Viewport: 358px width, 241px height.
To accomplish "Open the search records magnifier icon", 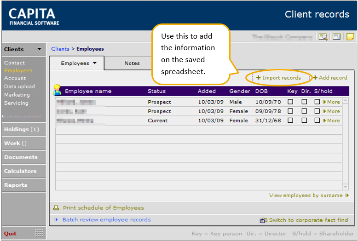I will click(x=323, y=37).
